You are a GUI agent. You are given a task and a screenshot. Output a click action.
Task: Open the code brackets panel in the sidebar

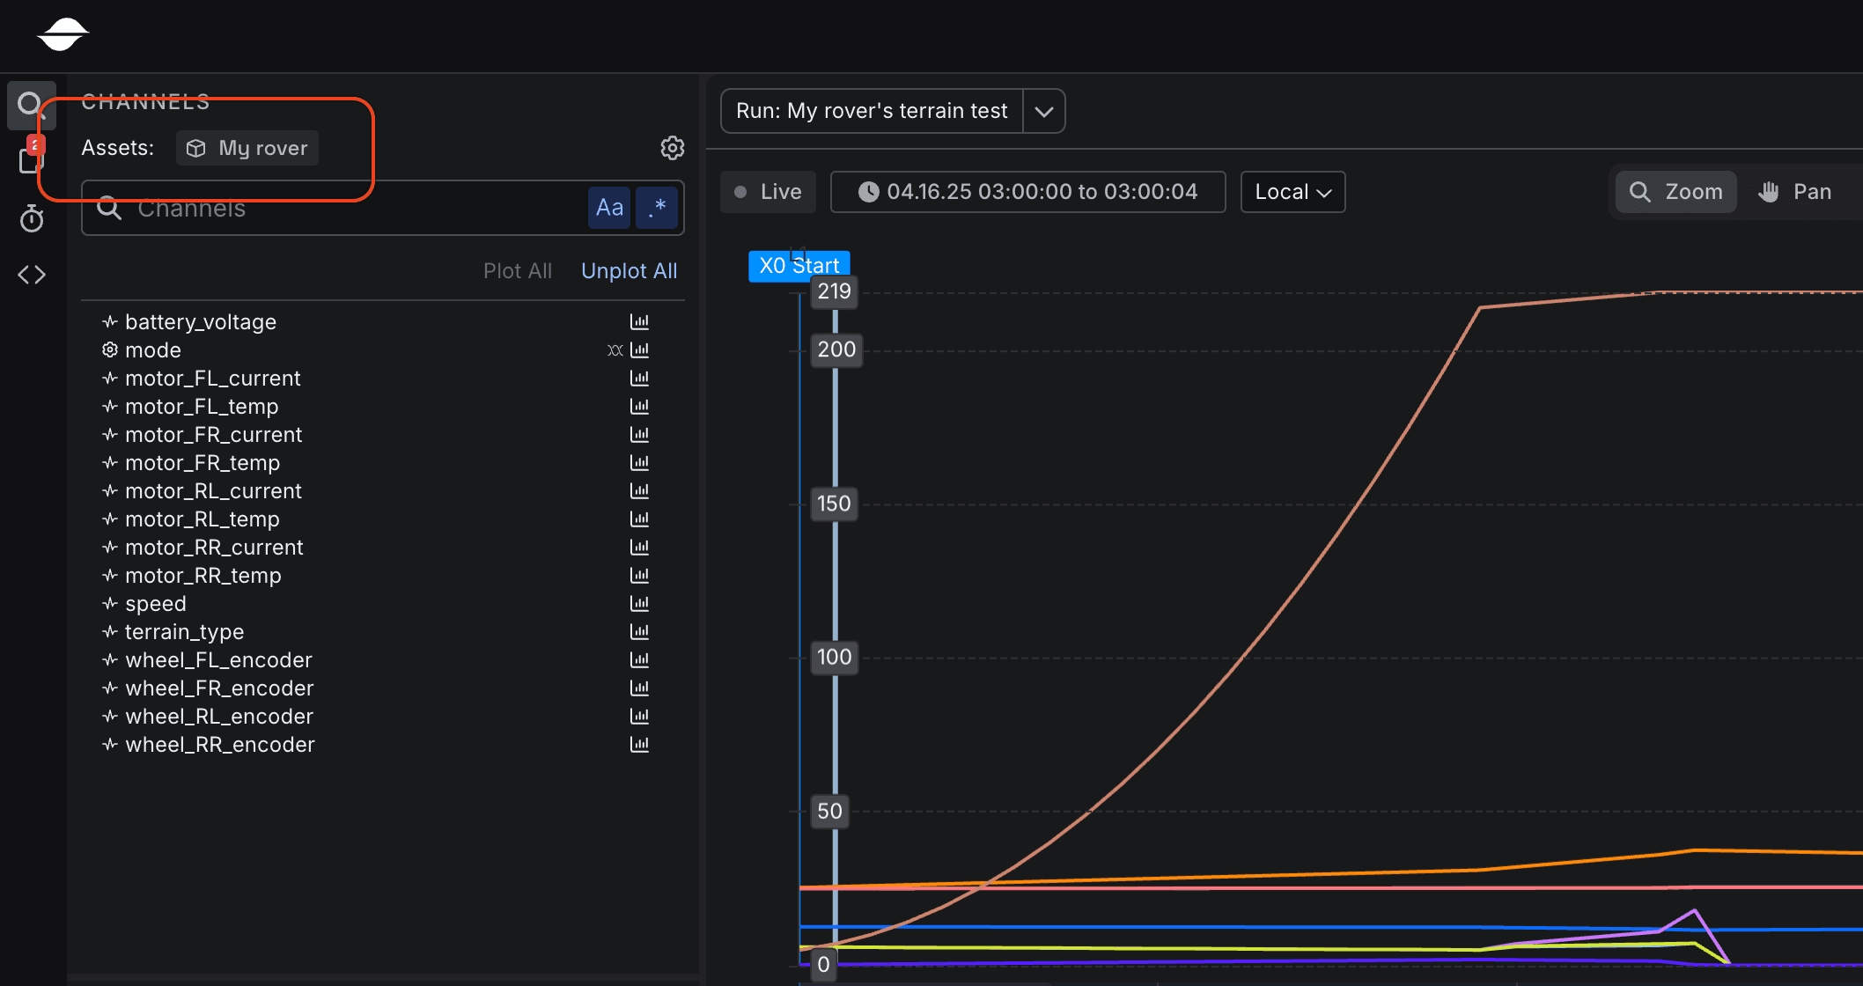[32, 275]
